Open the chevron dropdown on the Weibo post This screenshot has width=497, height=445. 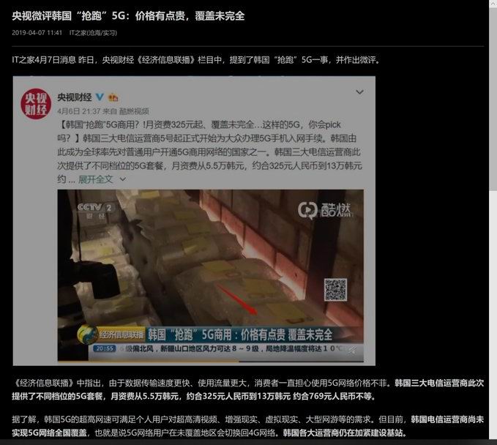359,93
